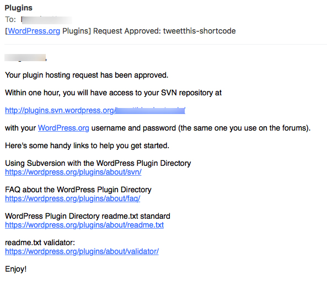Click 'Request Approved: tweetthis-shortcode' subject text

click(x=164, y=31)
